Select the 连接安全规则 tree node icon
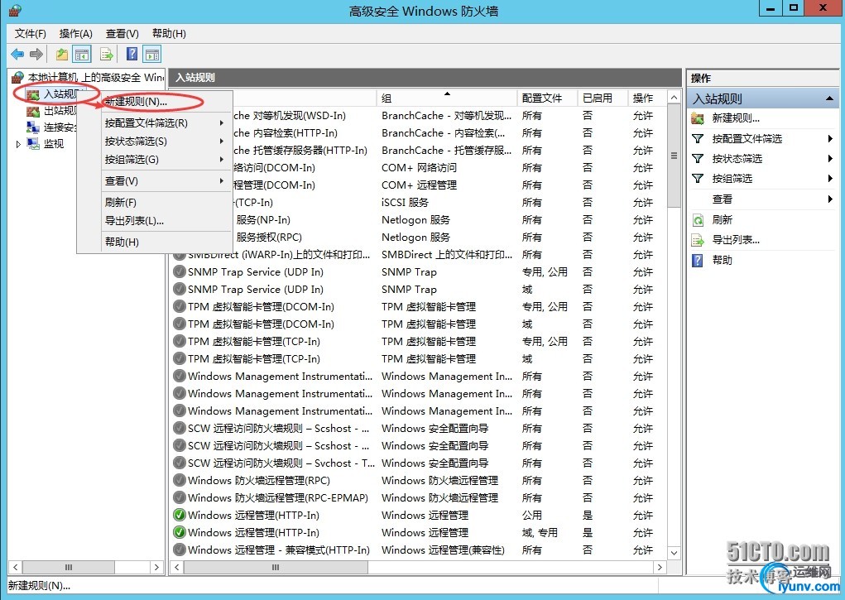845x600 pixels. pos(33,127)
